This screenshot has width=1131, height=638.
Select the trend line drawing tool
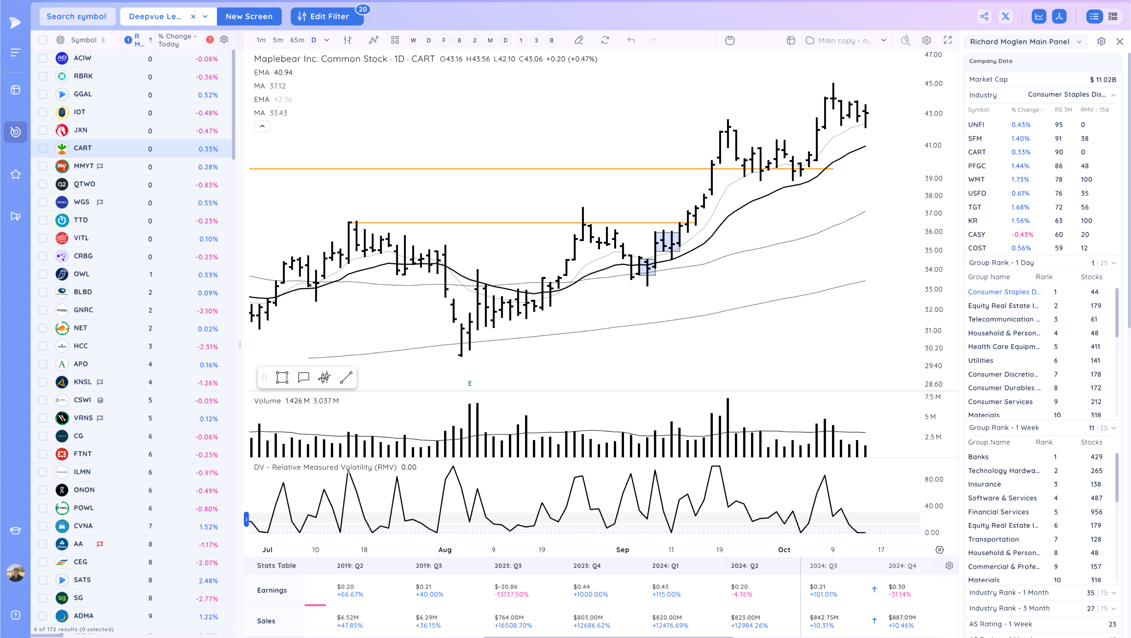tap(346, 377)
